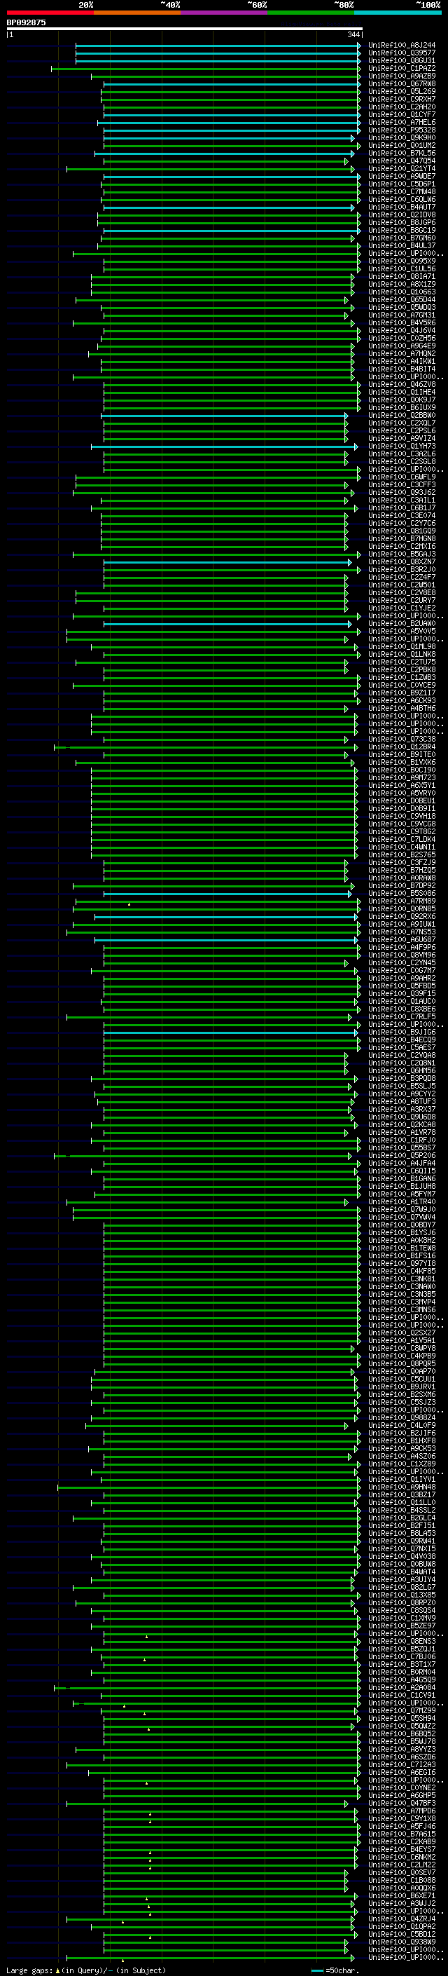Click label UniRef100_Q1CYF7

402,115
